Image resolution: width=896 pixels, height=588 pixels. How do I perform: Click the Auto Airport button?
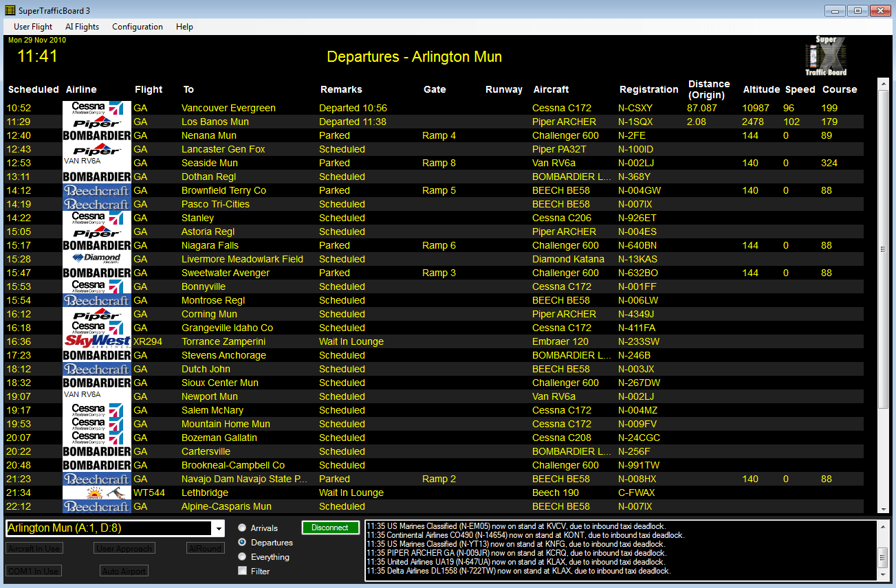[x=124, y=571]
